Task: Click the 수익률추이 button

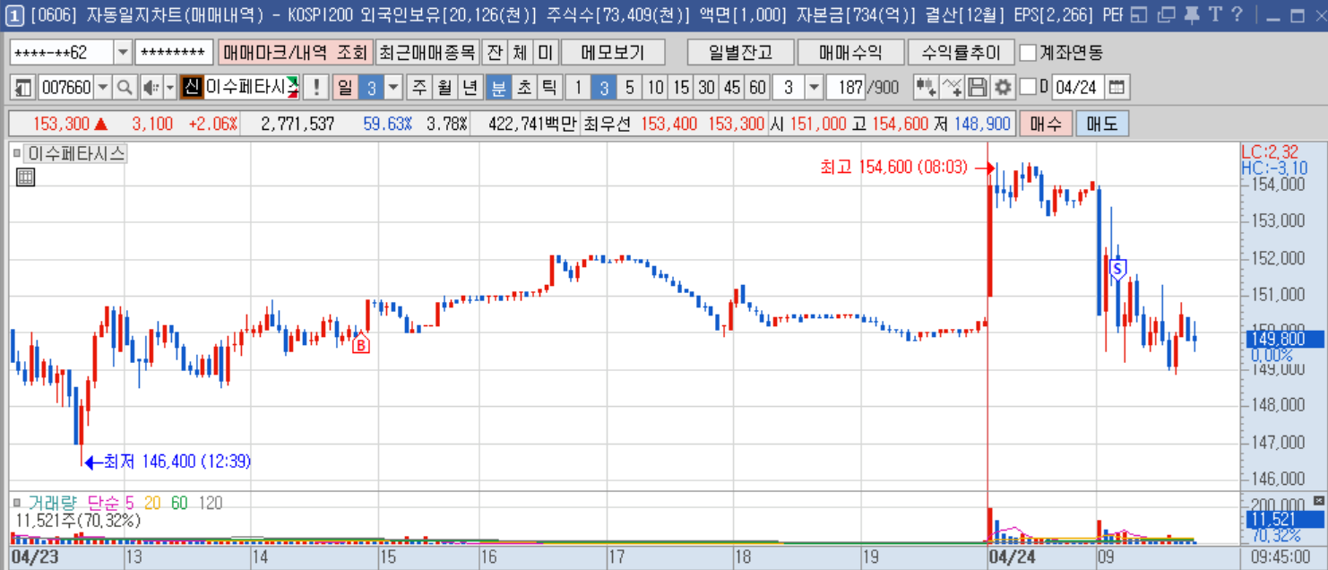Action: click(x=961, y=53)
